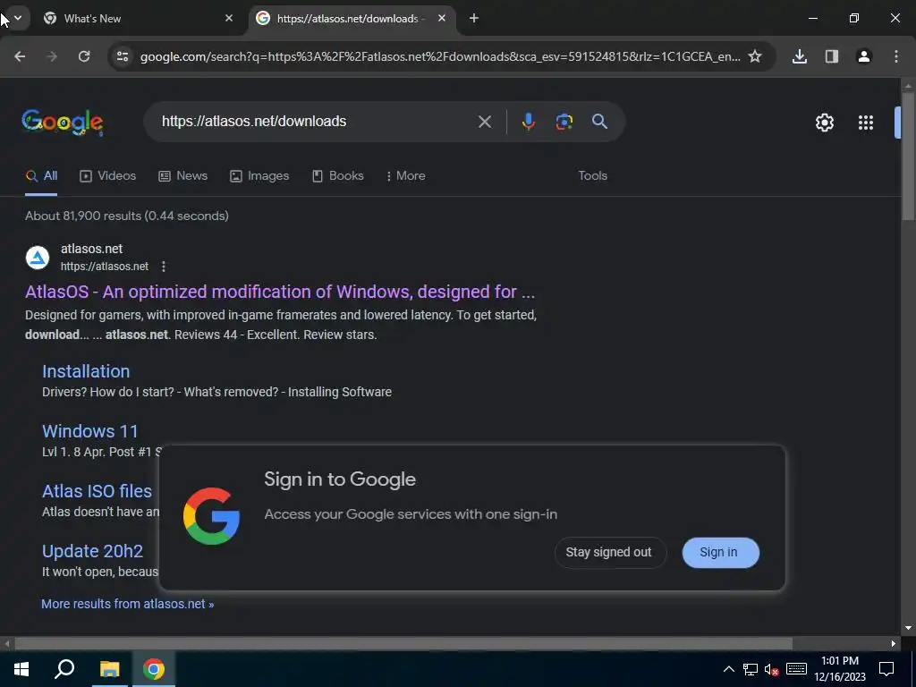This screenshot has height=687, width=916.
Task: Bookmark this page with the star
Action: pyautogui.click(x=755, y=56)
